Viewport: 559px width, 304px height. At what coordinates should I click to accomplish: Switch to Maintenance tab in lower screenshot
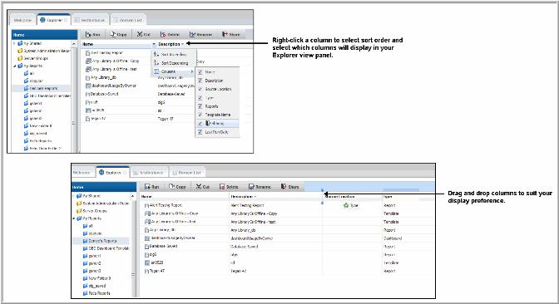(x=149, y=172)
